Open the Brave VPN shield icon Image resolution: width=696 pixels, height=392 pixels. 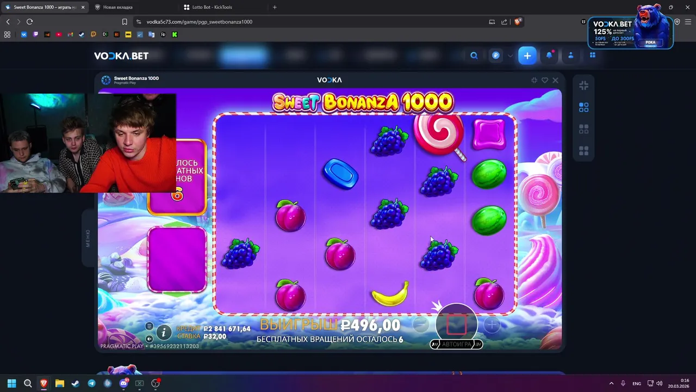[x=677, y=22]
